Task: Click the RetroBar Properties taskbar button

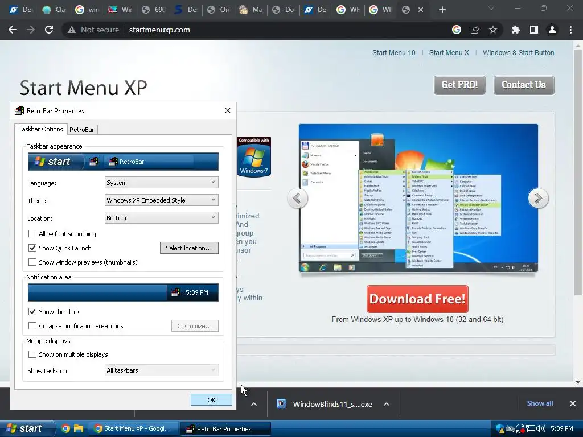Action: tap(224, 428)
